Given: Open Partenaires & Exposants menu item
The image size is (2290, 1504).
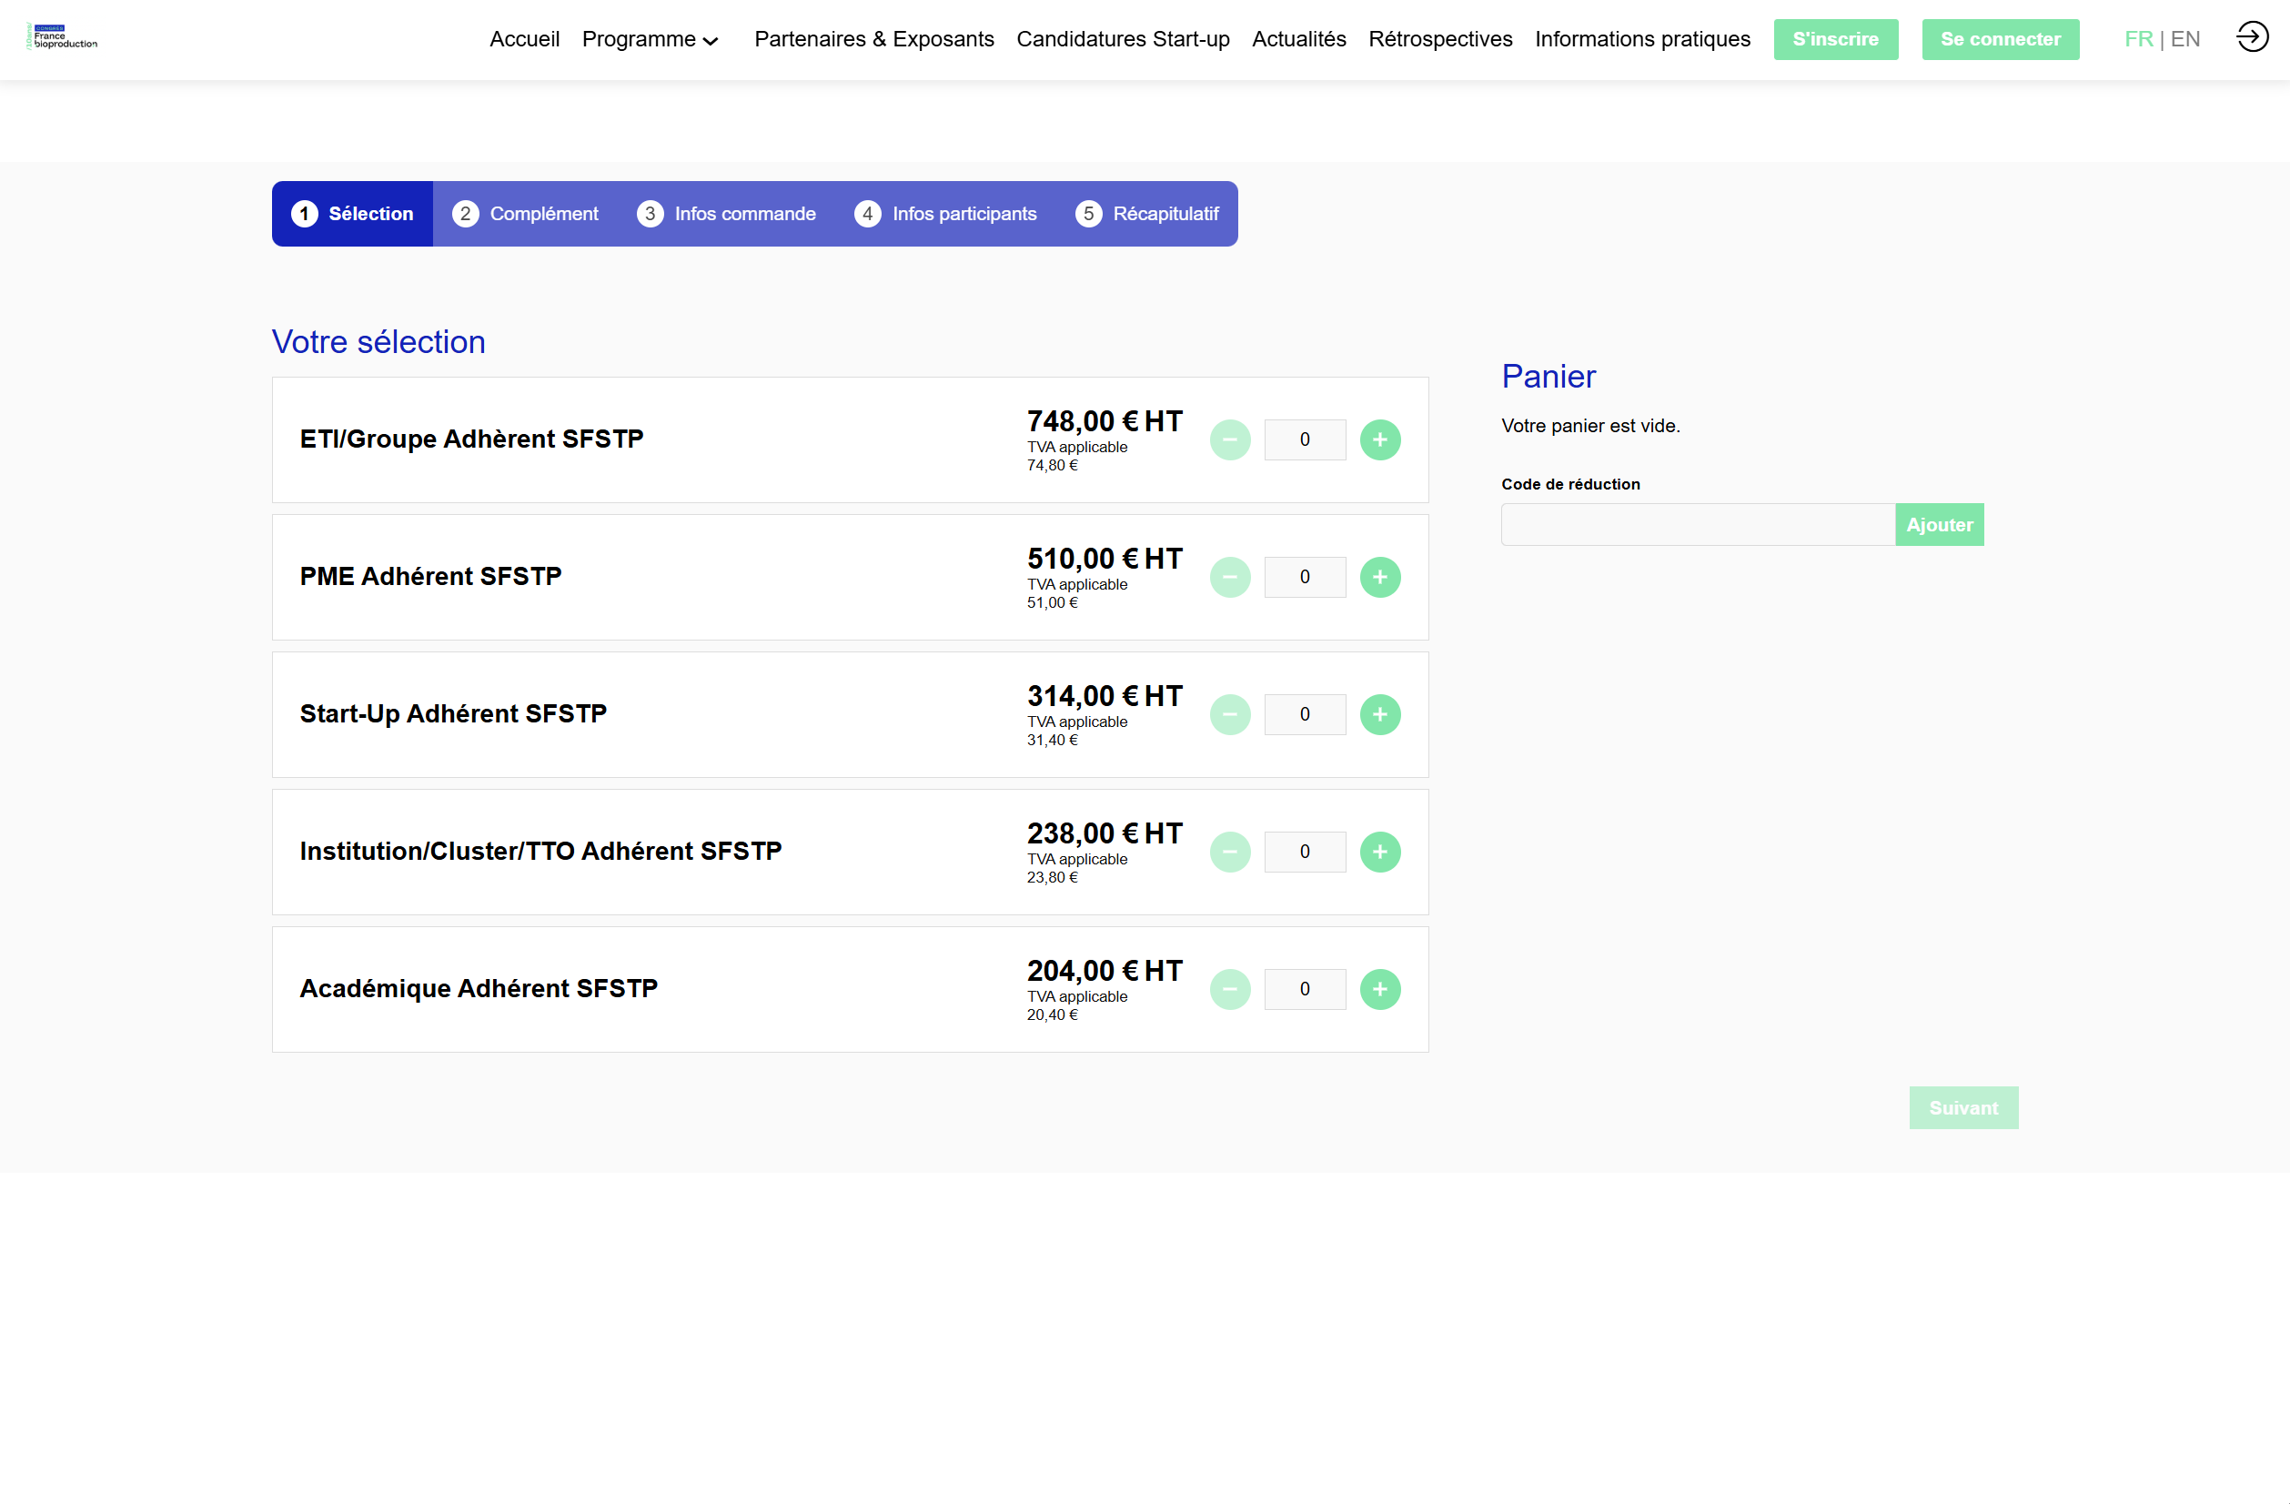Looking at the screenshot, I should pyautogui.click(x=873, y=39).
